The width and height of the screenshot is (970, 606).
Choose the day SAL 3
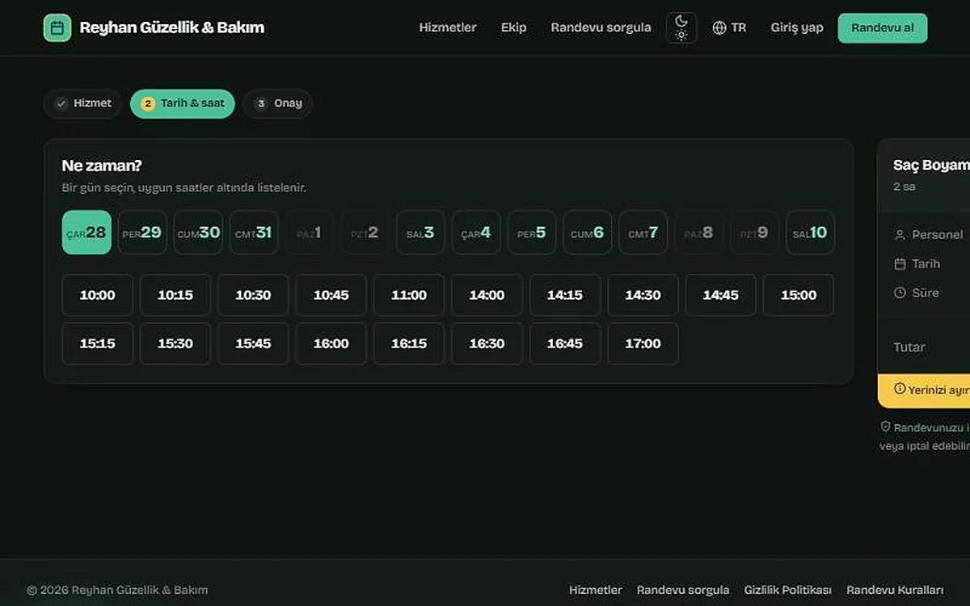coord(420,233)
